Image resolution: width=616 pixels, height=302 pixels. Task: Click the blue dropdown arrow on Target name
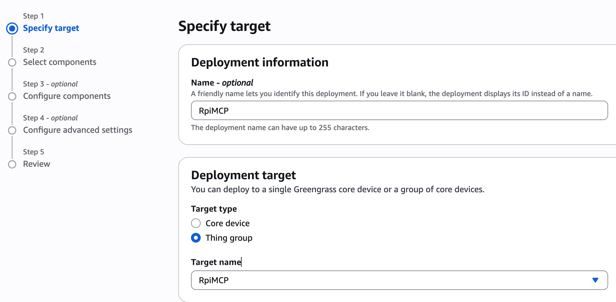pyautogui.click(x=595, y=280)
